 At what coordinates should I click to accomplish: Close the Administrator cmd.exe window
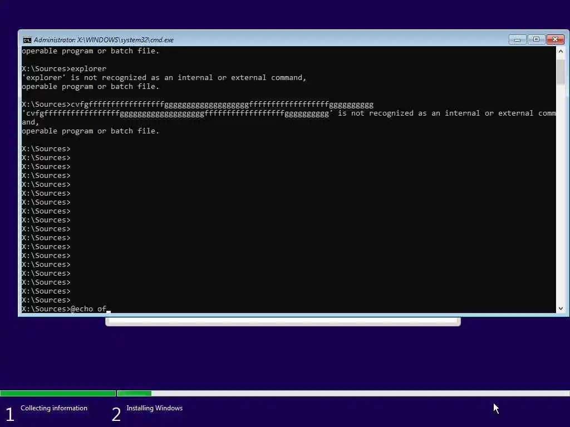tap(555, 39)
